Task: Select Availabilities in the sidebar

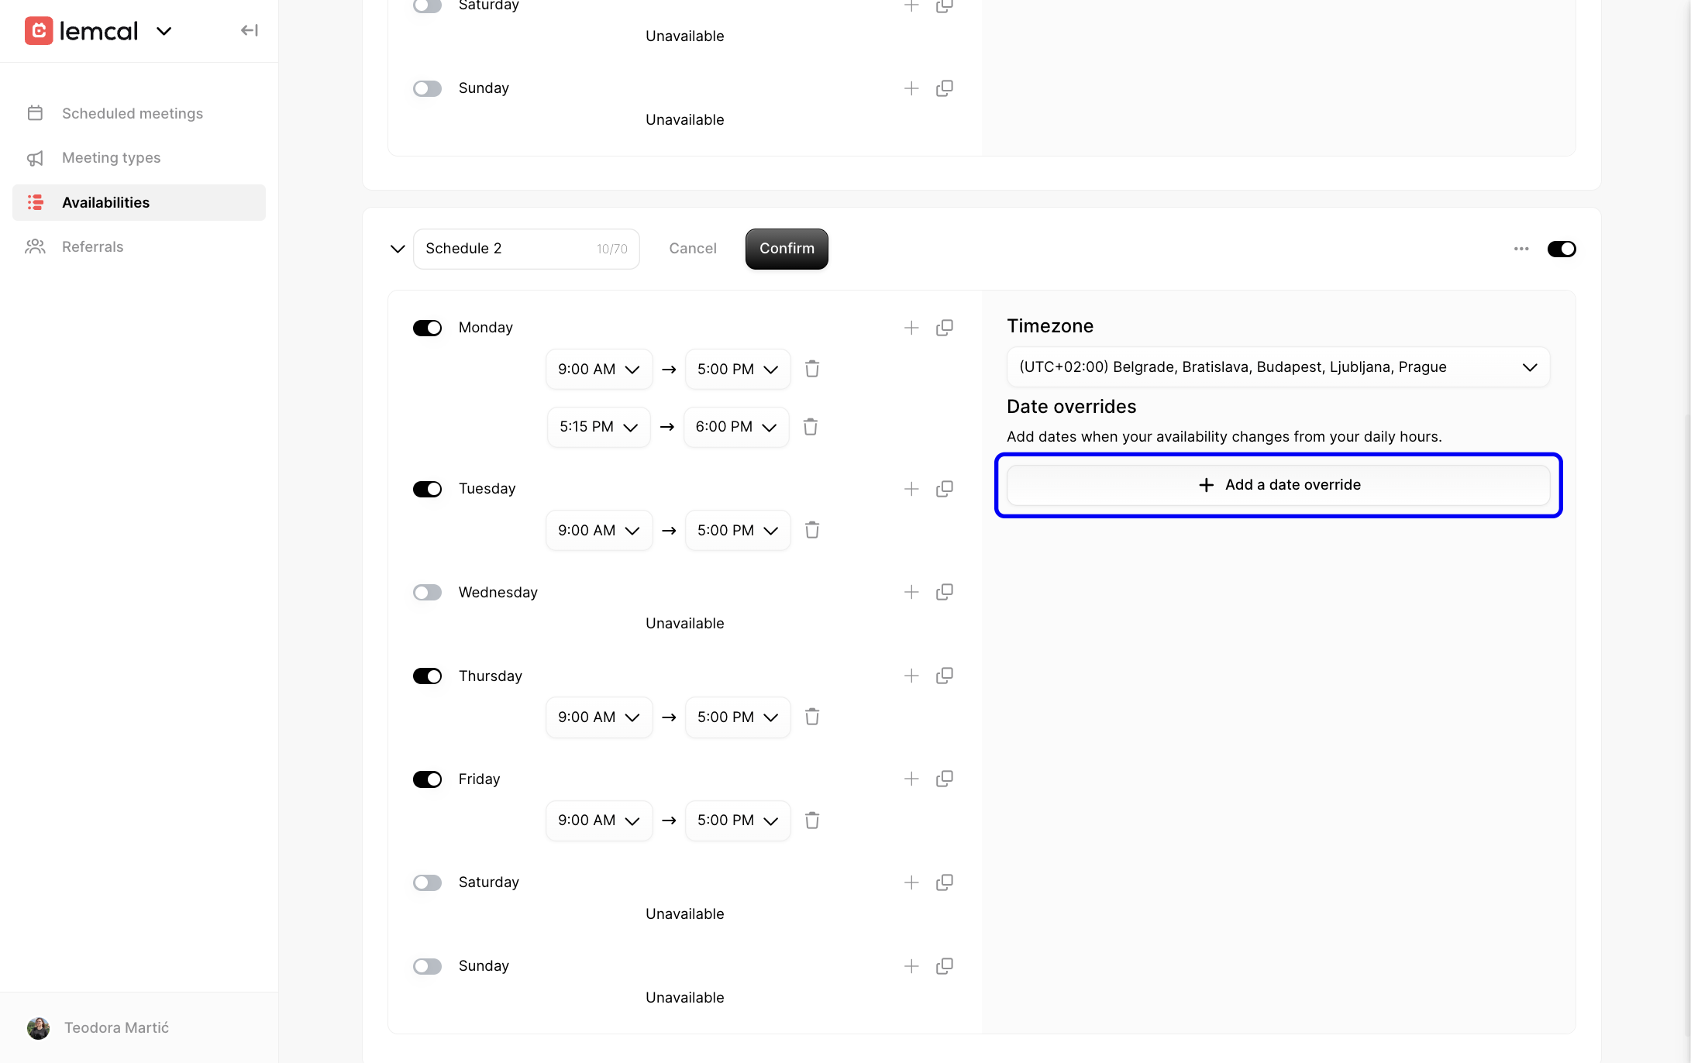Action: (105, 202)
